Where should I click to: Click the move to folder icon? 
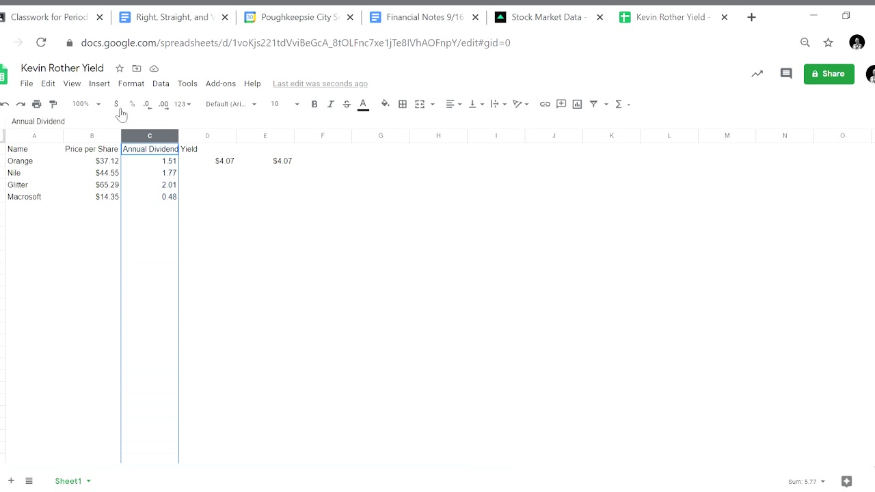coord(137,68)
